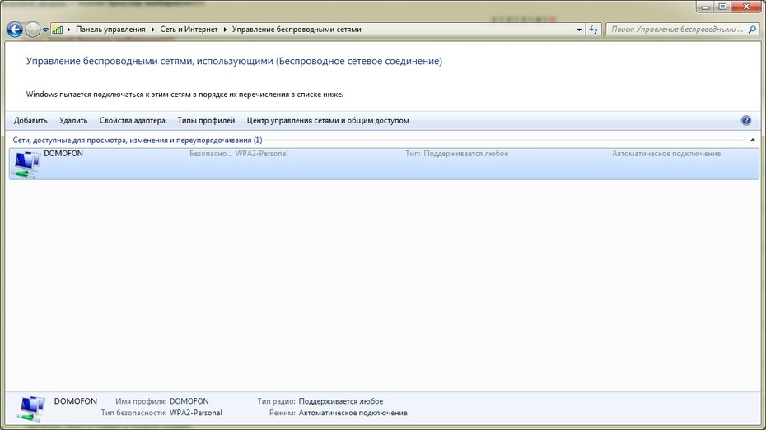
Task: Click Автоматическое подключение in list row
Action: [666, 154]
